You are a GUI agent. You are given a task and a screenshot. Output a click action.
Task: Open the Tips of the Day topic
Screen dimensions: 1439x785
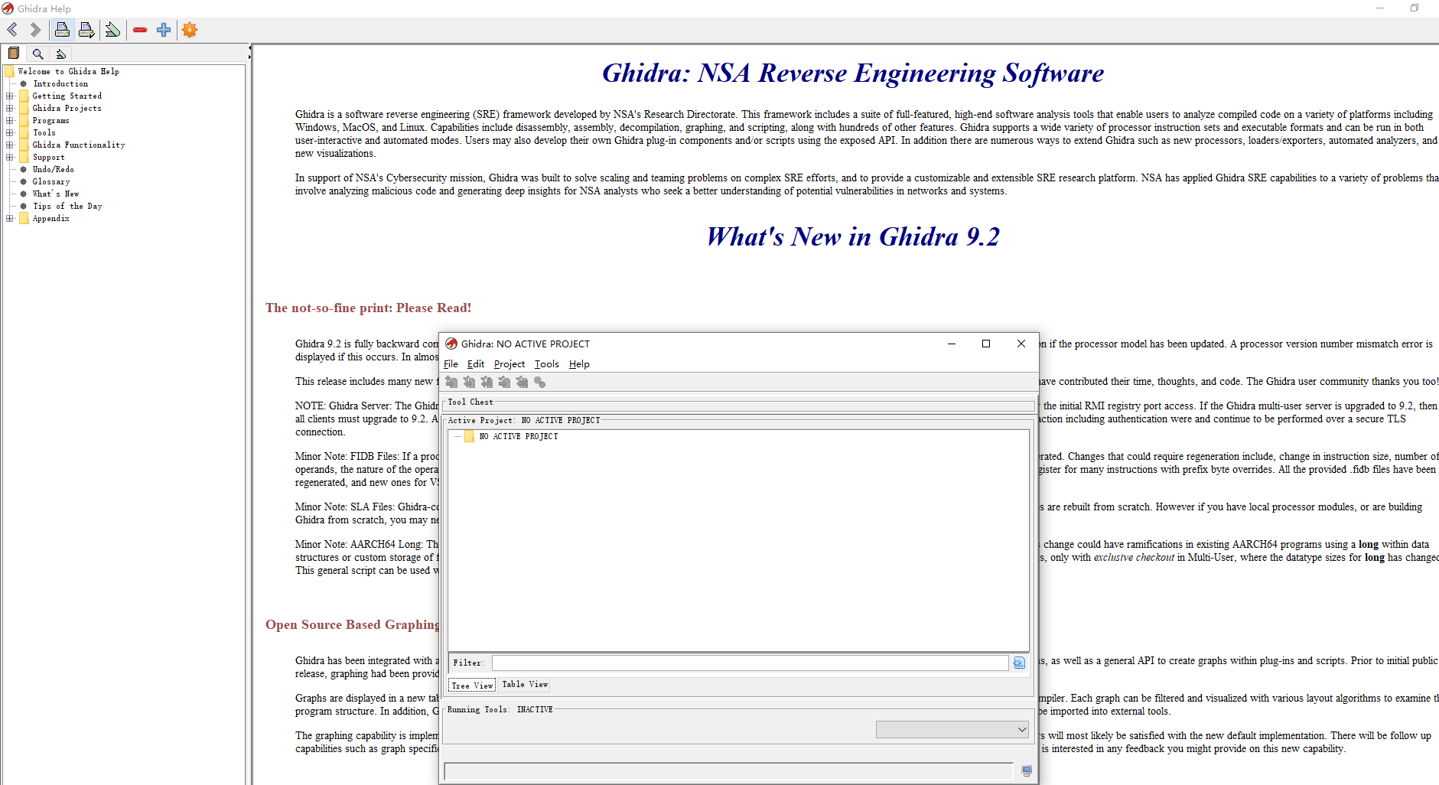tap(67, 206)
